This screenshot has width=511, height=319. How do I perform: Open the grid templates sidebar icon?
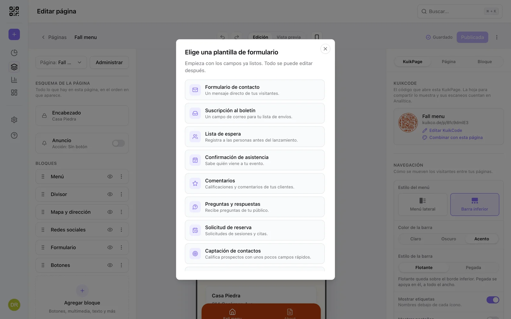[x=14, y=93]
